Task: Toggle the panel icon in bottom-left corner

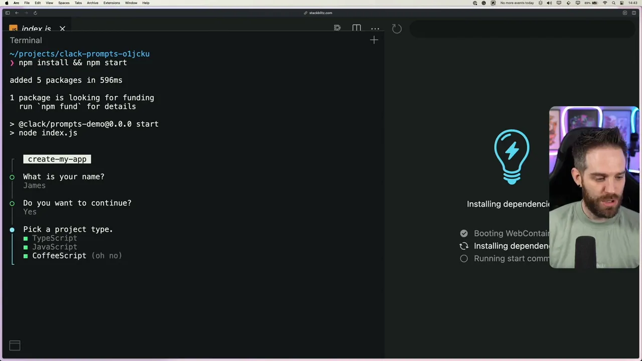Action: coord(15,345)
